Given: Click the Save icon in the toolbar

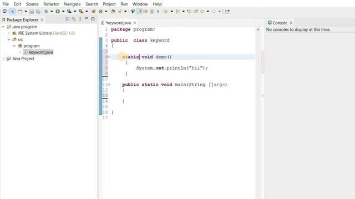Looking at the screenshot, I should (32, 11).
